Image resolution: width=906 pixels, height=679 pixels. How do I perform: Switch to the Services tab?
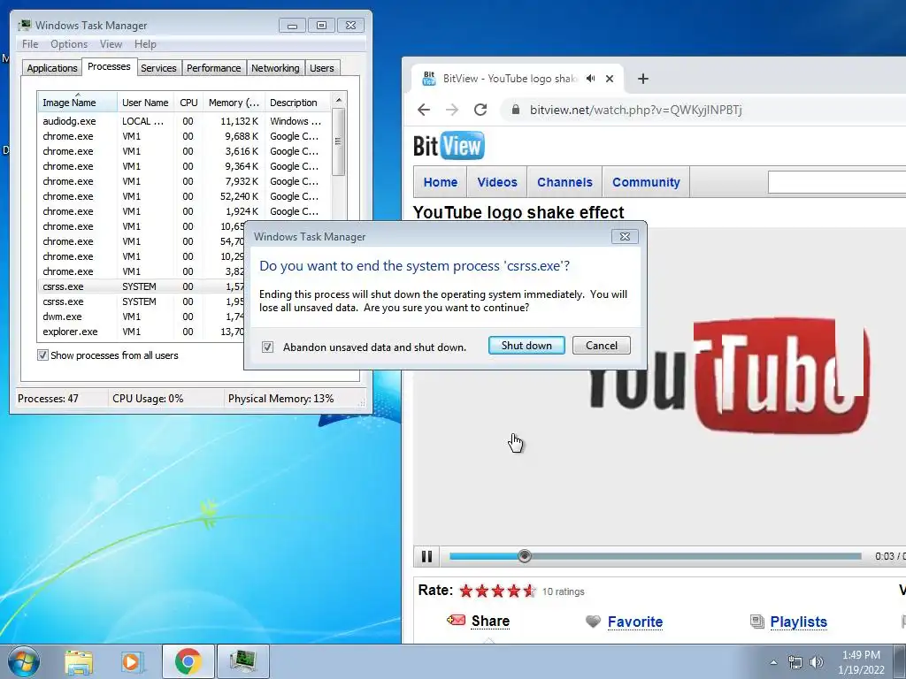[x=158, y=68]
